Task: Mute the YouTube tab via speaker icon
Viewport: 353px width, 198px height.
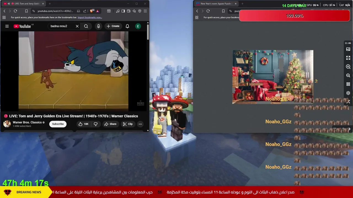Action: pos(9,4)
